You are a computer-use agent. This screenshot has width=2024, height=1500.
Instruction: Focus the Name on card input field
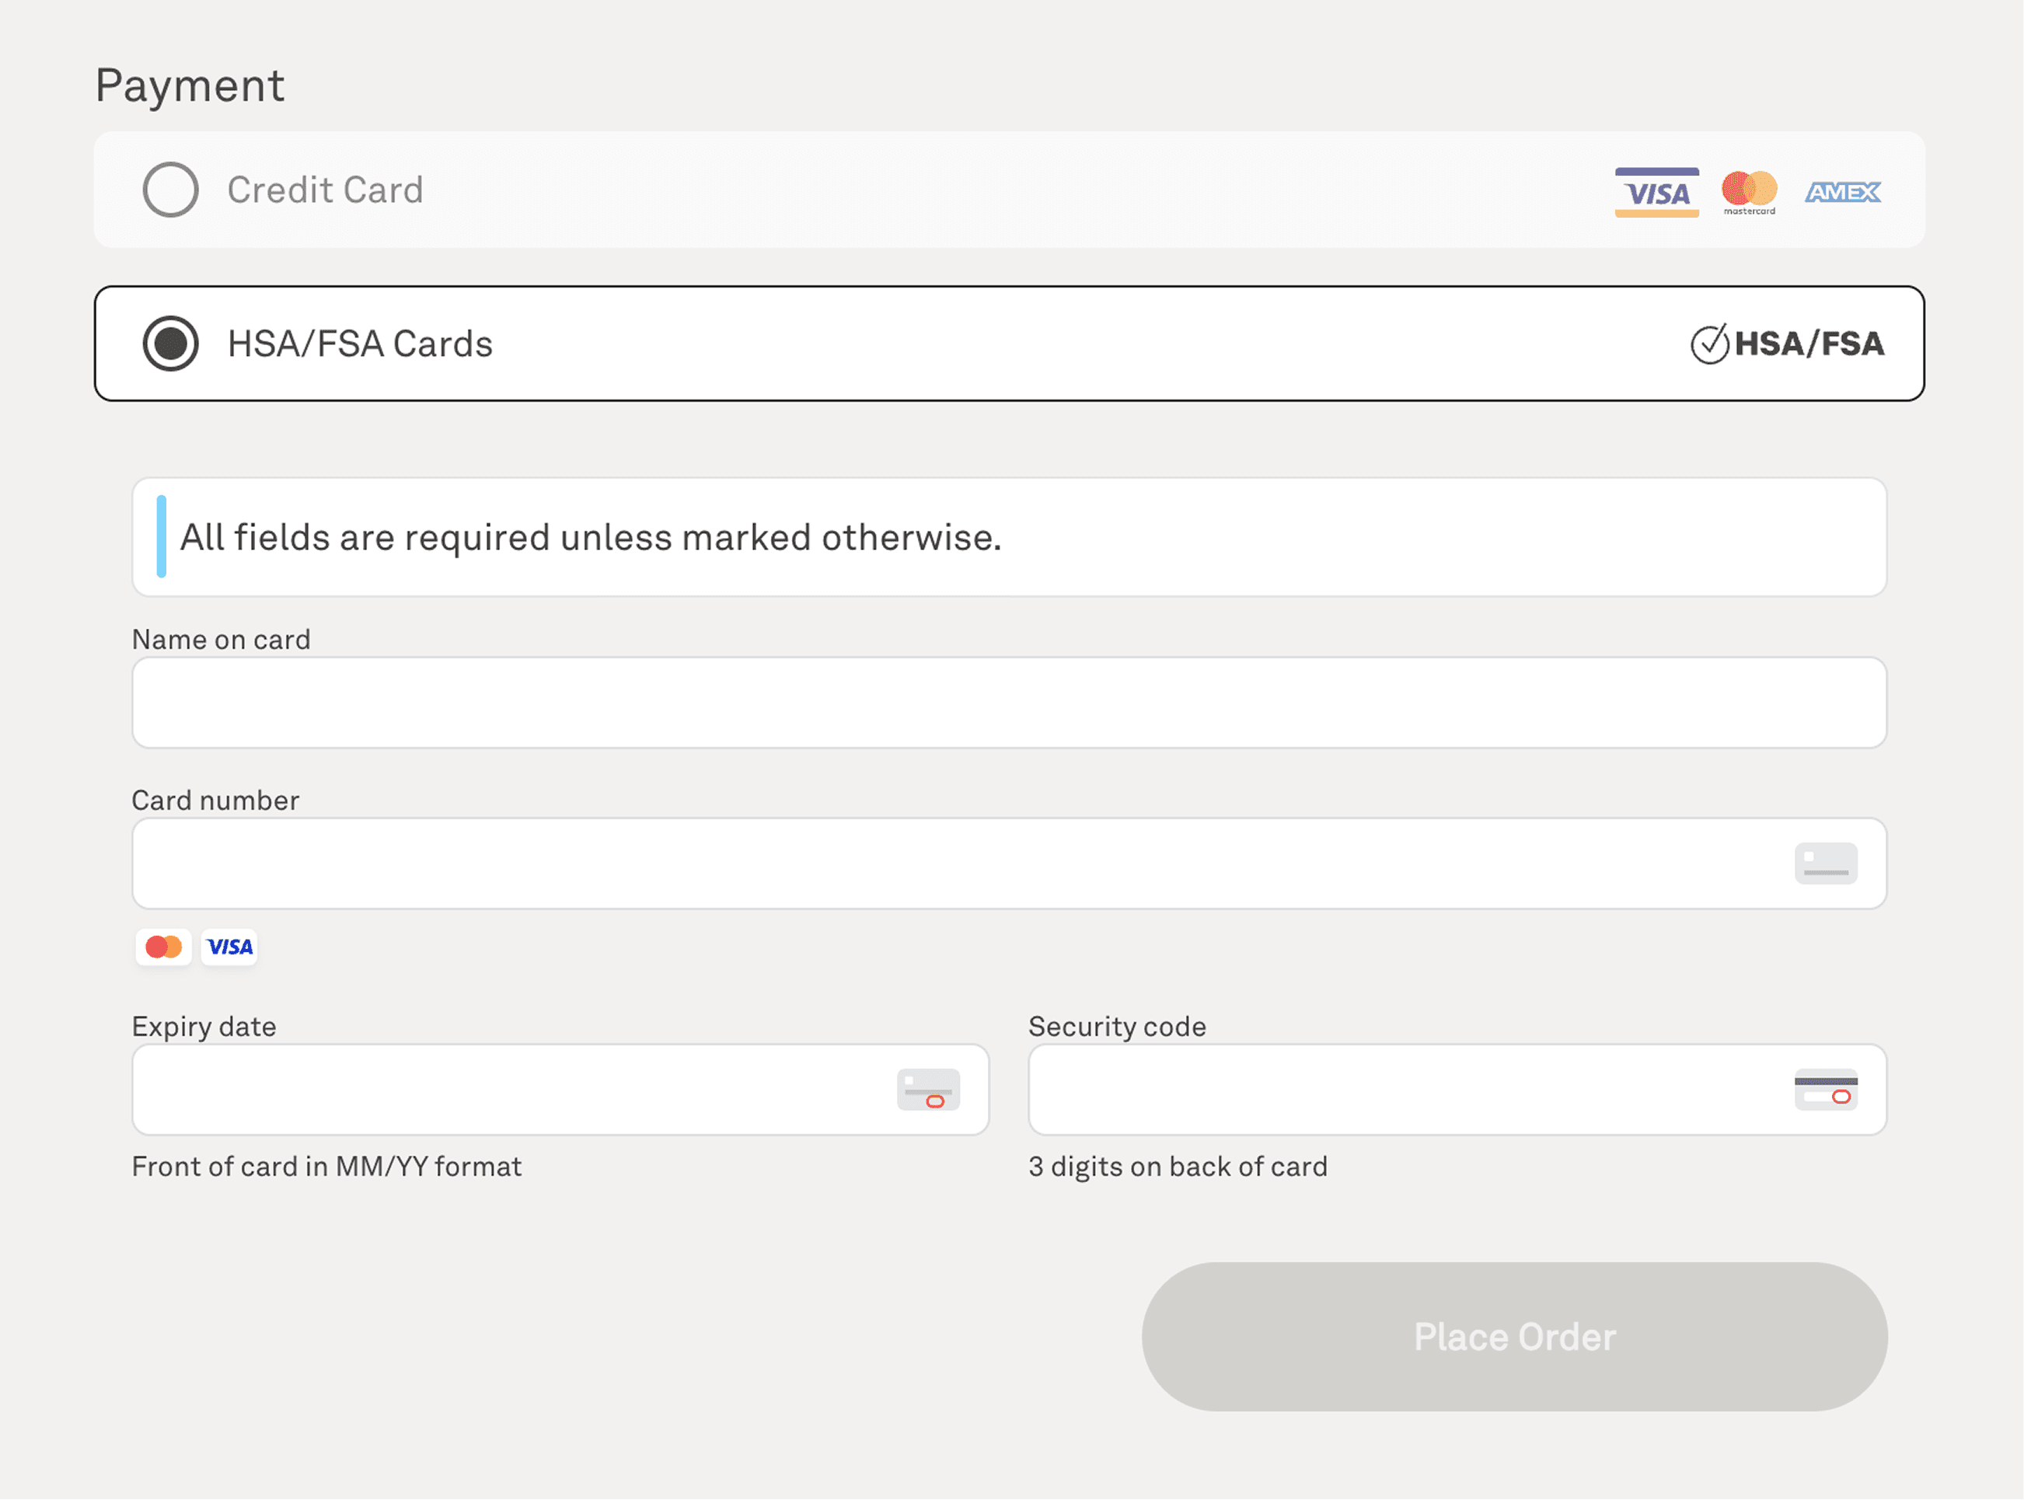pos(1008,703)
